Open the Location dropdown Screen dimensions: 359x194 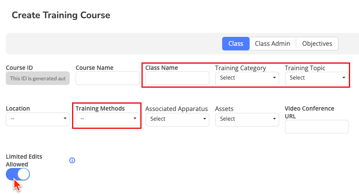click(x=38, y=119)
